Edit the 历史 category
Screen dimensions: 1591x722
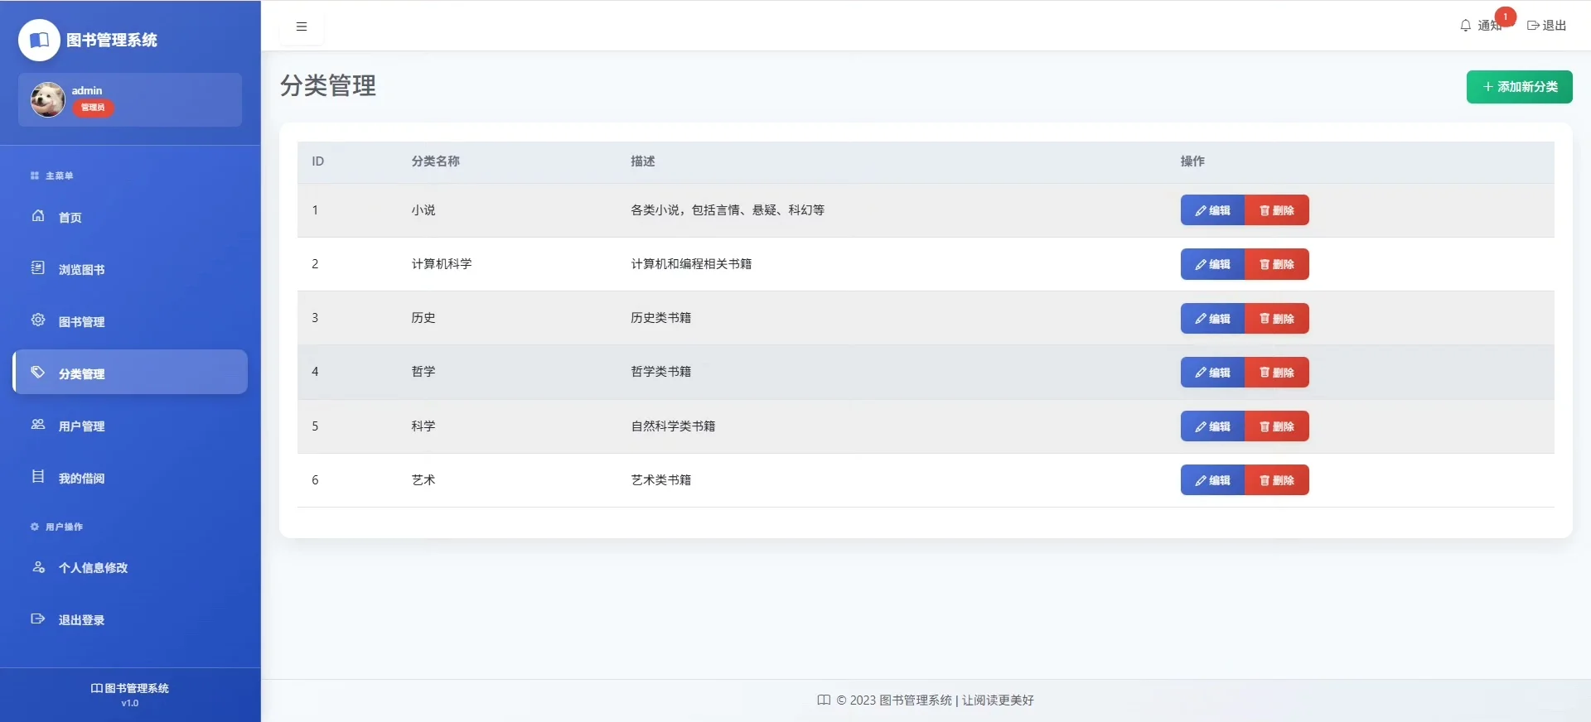tap(1212, 319)
